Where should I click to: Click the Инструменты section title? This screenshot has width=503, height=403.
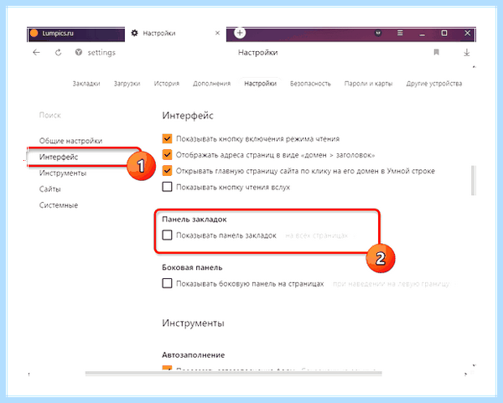coord(193,323)
